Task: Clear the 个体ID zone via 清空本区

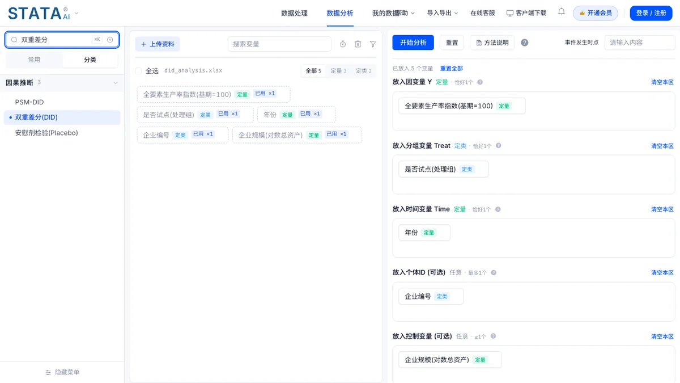Action: tap(662, 273)
